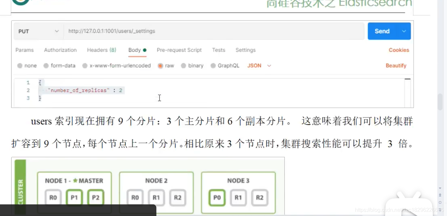
Task: Expand the Send button dropdown arrow
Action: click(x=404, y=31)
